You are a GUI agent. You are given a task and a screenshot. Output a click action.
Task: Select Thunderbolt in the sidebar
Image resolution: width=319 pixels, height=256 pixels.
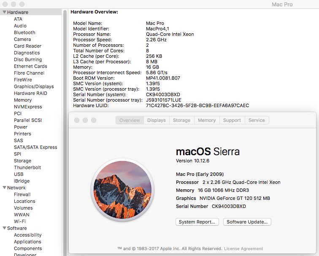27,167
